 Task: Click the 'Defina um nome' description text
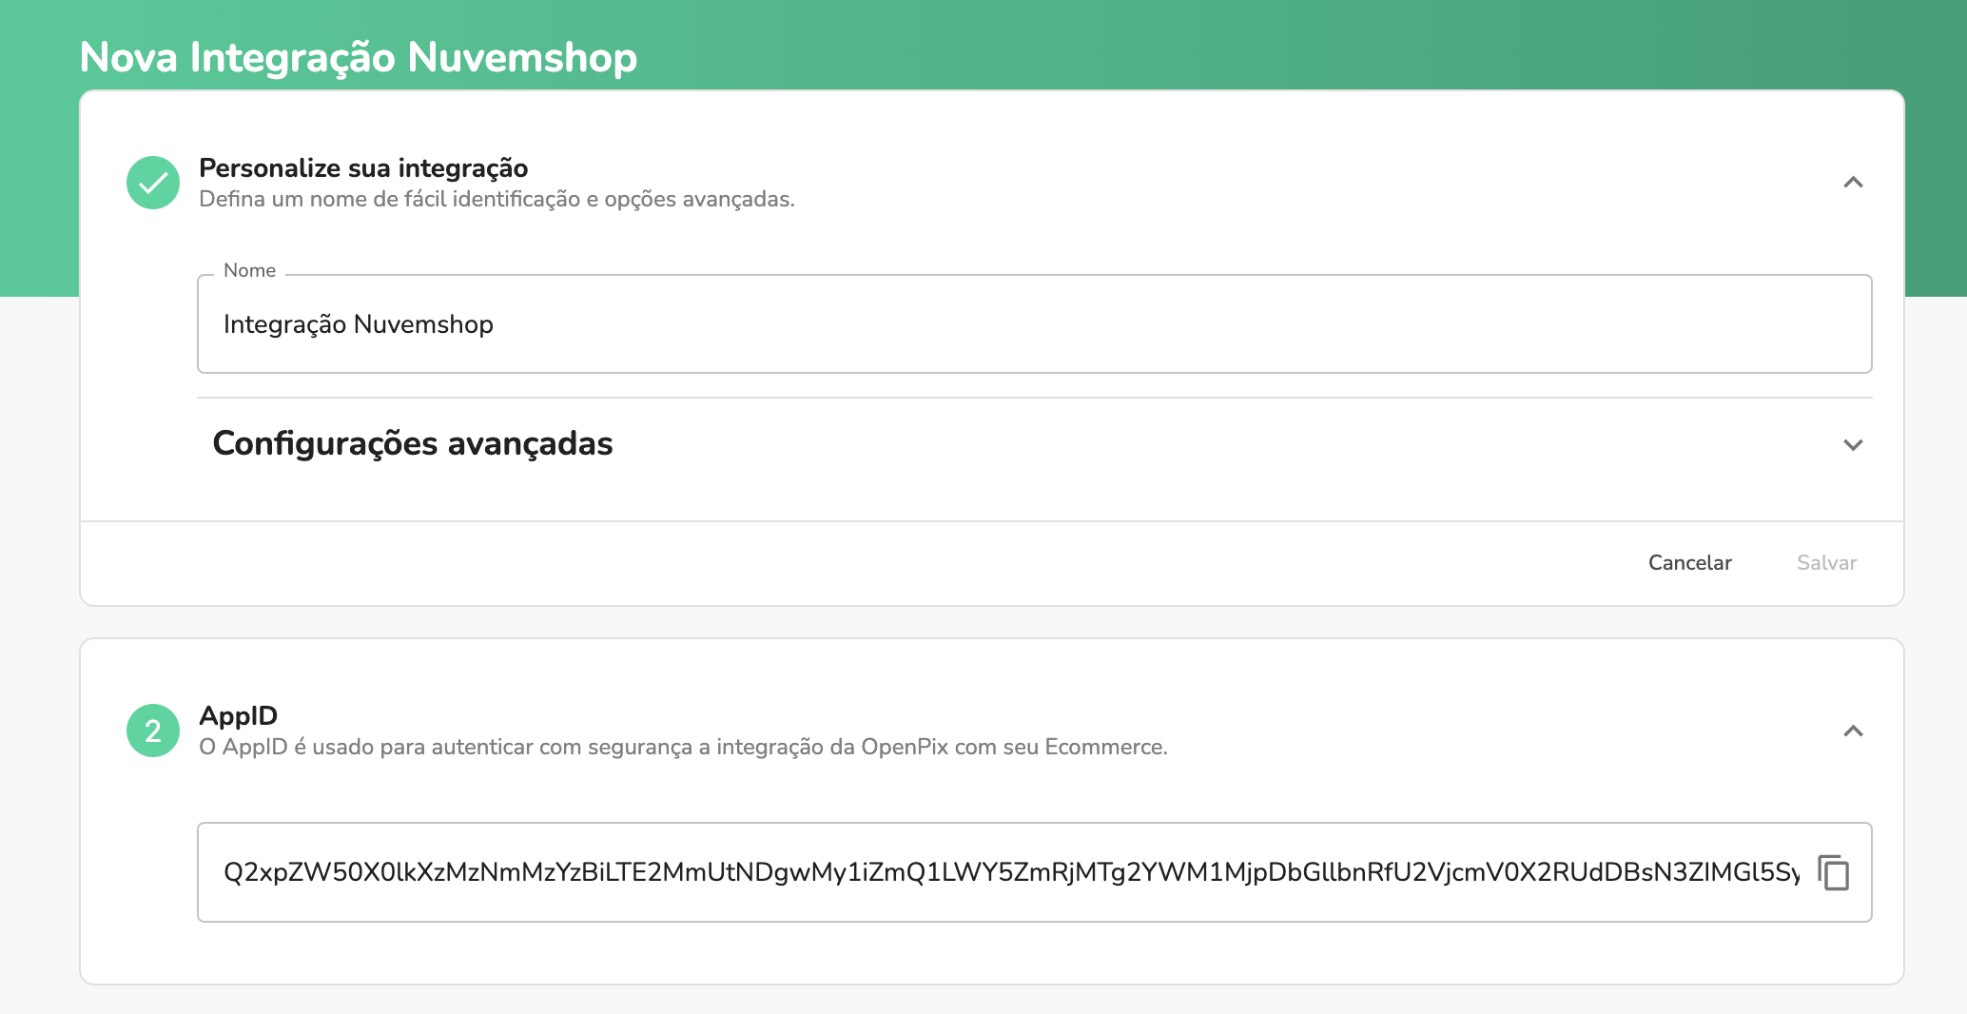(496, 200)
